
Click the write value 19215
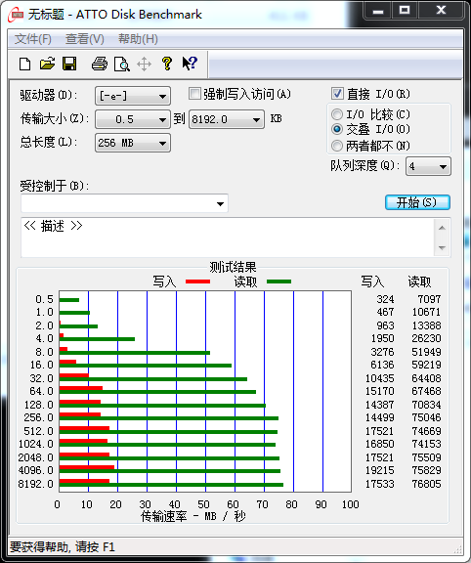coord(379,470)
